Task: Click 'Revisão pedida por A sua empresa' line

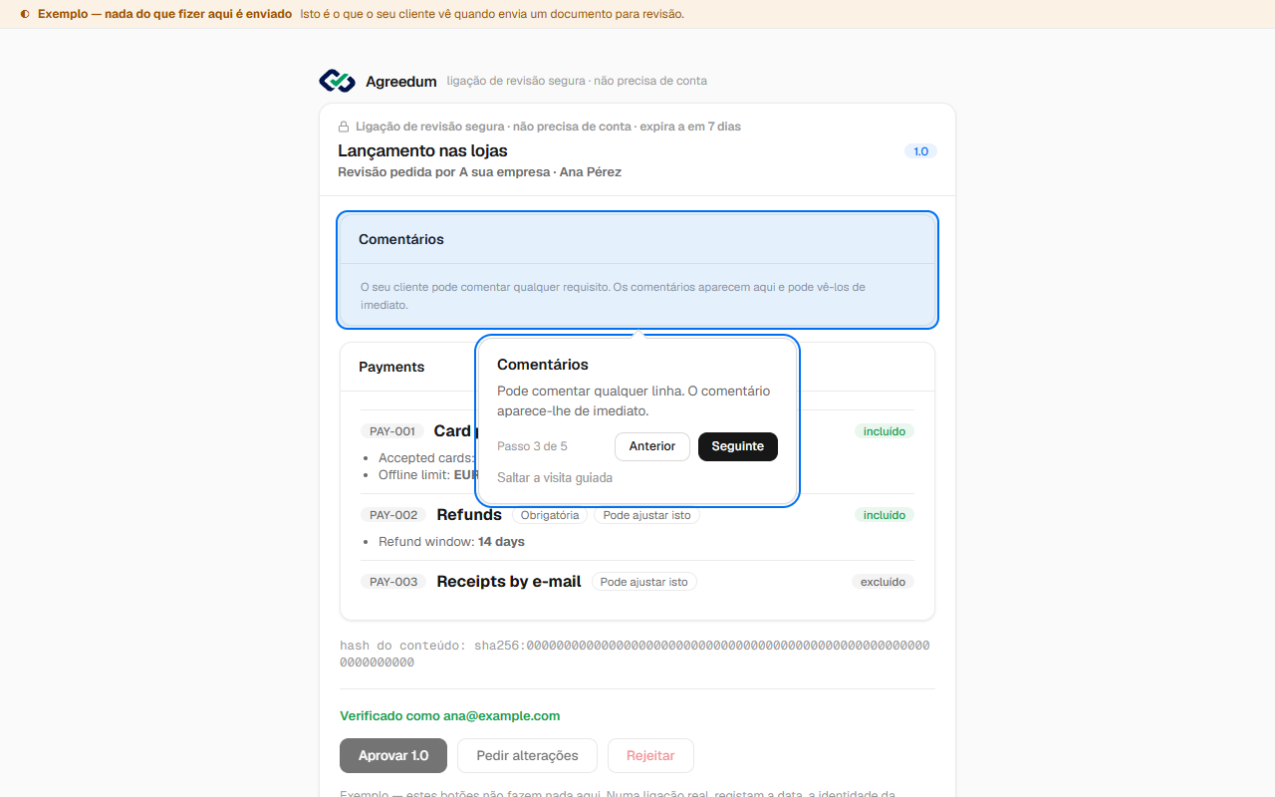Action: [x=479, y=172]
